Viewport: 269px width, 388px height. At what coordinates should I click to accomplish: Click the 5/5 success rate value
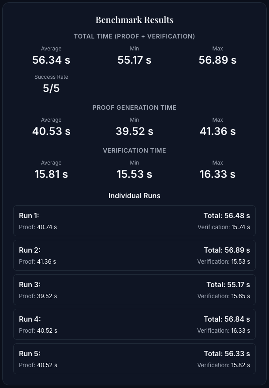[x=51, y=88]
